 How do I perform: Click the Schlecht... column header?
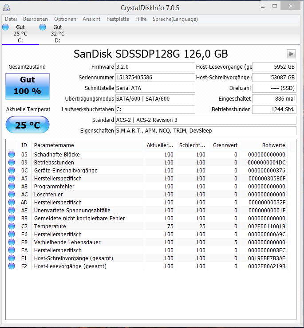tap(192, 145)
